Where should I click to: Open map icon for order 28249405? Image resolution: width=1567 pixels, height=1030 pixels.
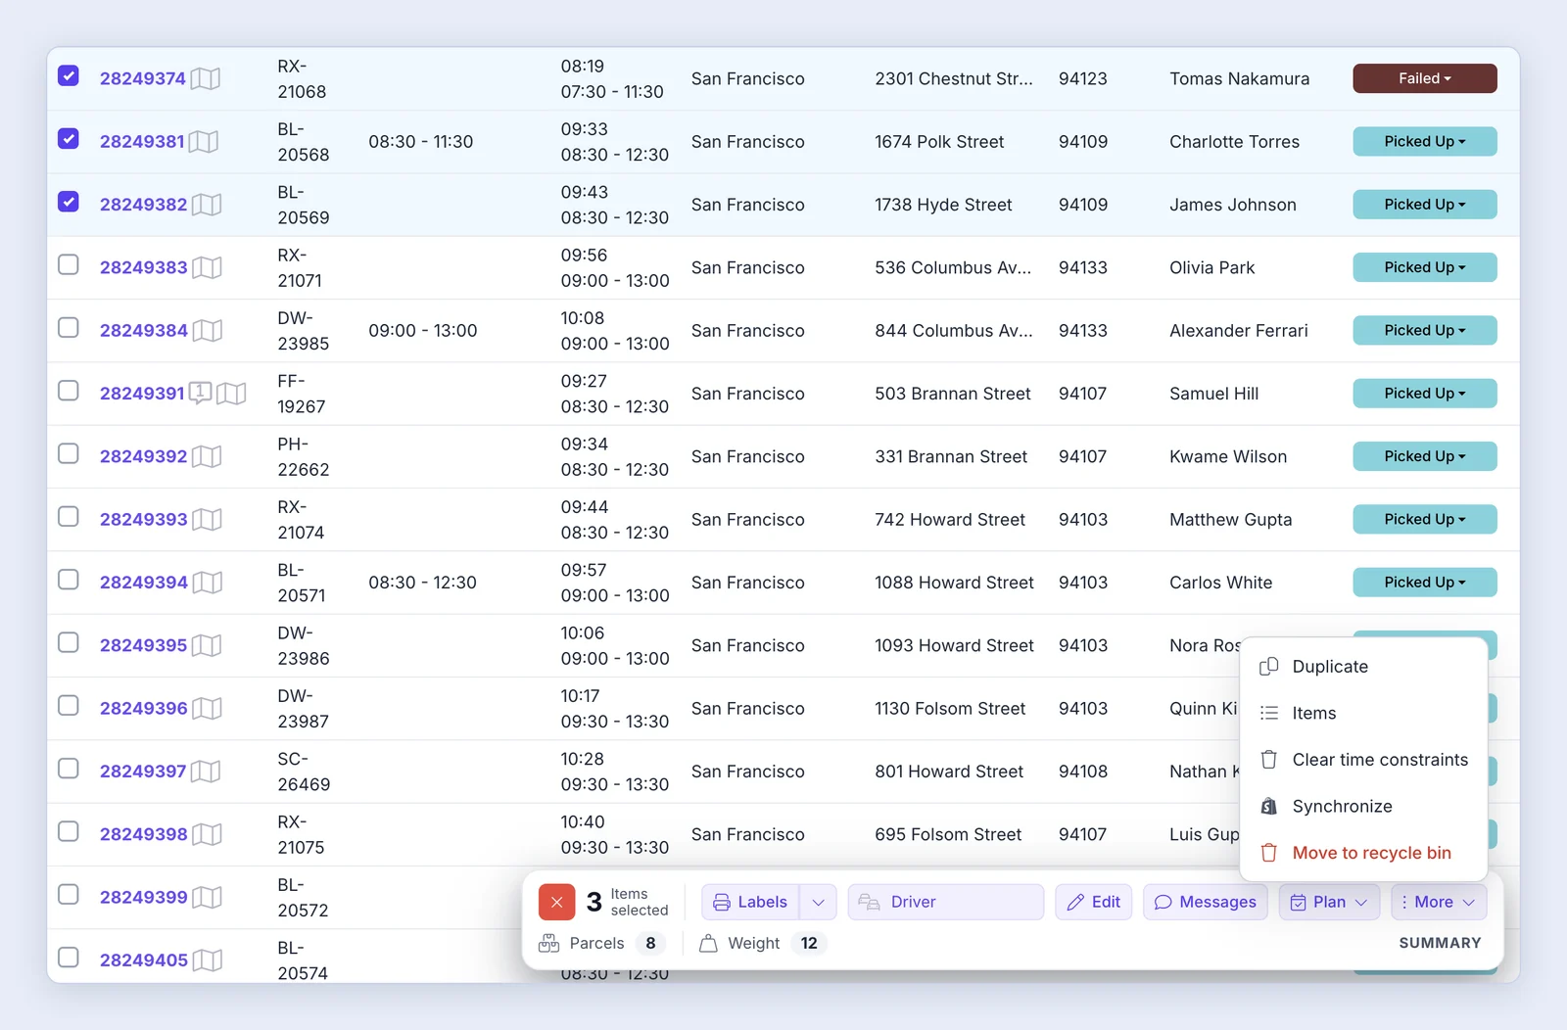click(x=207, y=960)
